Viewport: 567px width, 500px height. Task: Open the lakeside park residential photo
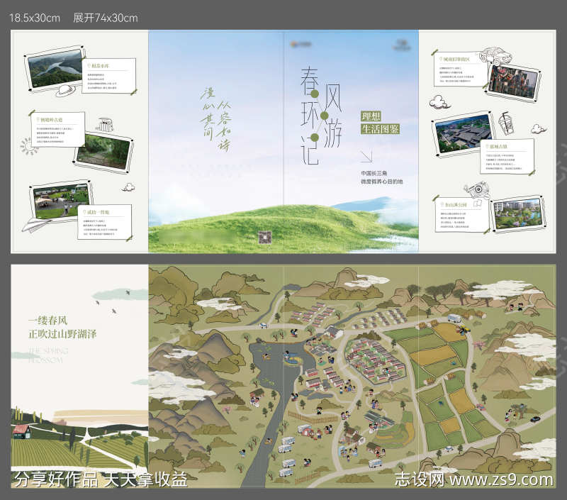[517, 213]
